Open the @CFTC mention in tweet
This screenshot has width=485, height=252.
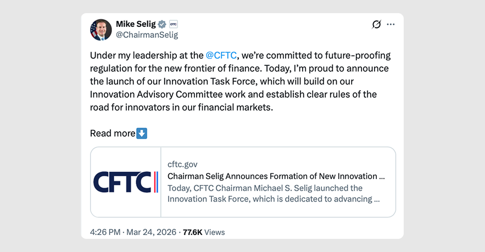[x=221, y=55]
